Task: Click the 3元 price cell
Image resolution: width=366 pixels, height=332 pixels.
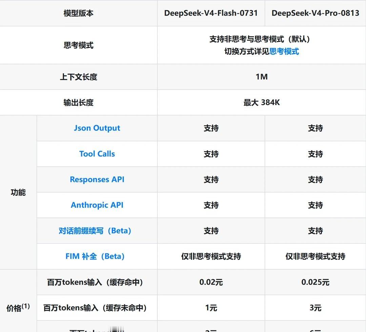Action: pos(316,308)
